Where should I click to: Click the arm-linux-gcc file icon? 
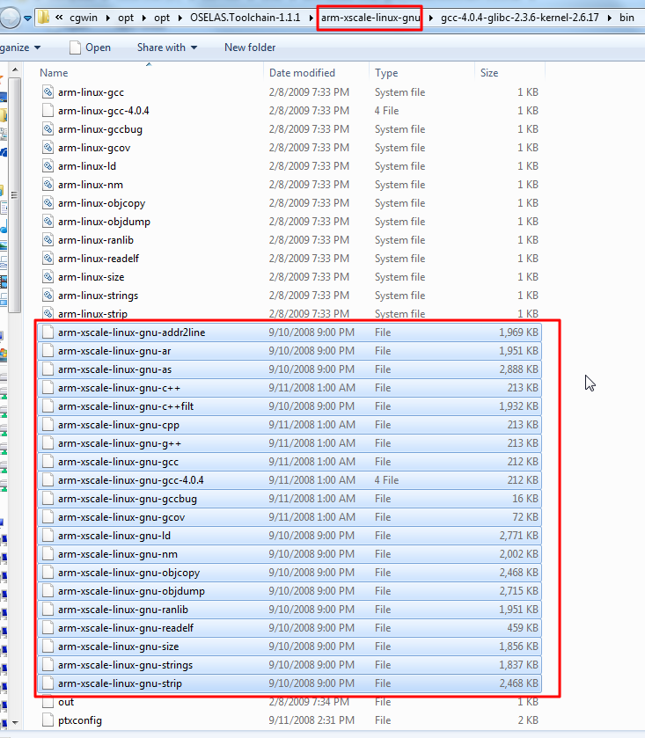pyautogui.click(x=48, y=92)
